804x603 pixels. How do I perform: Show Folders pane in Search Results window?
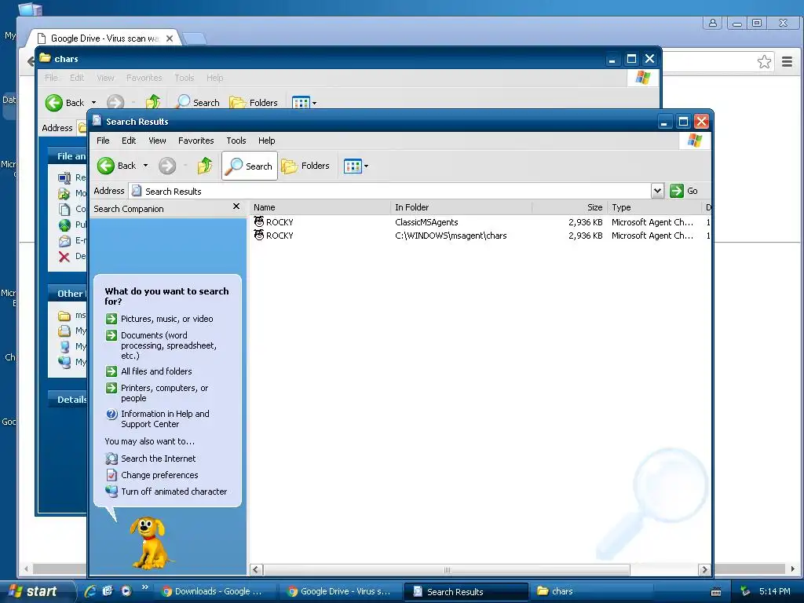click(x=305, y=166)
